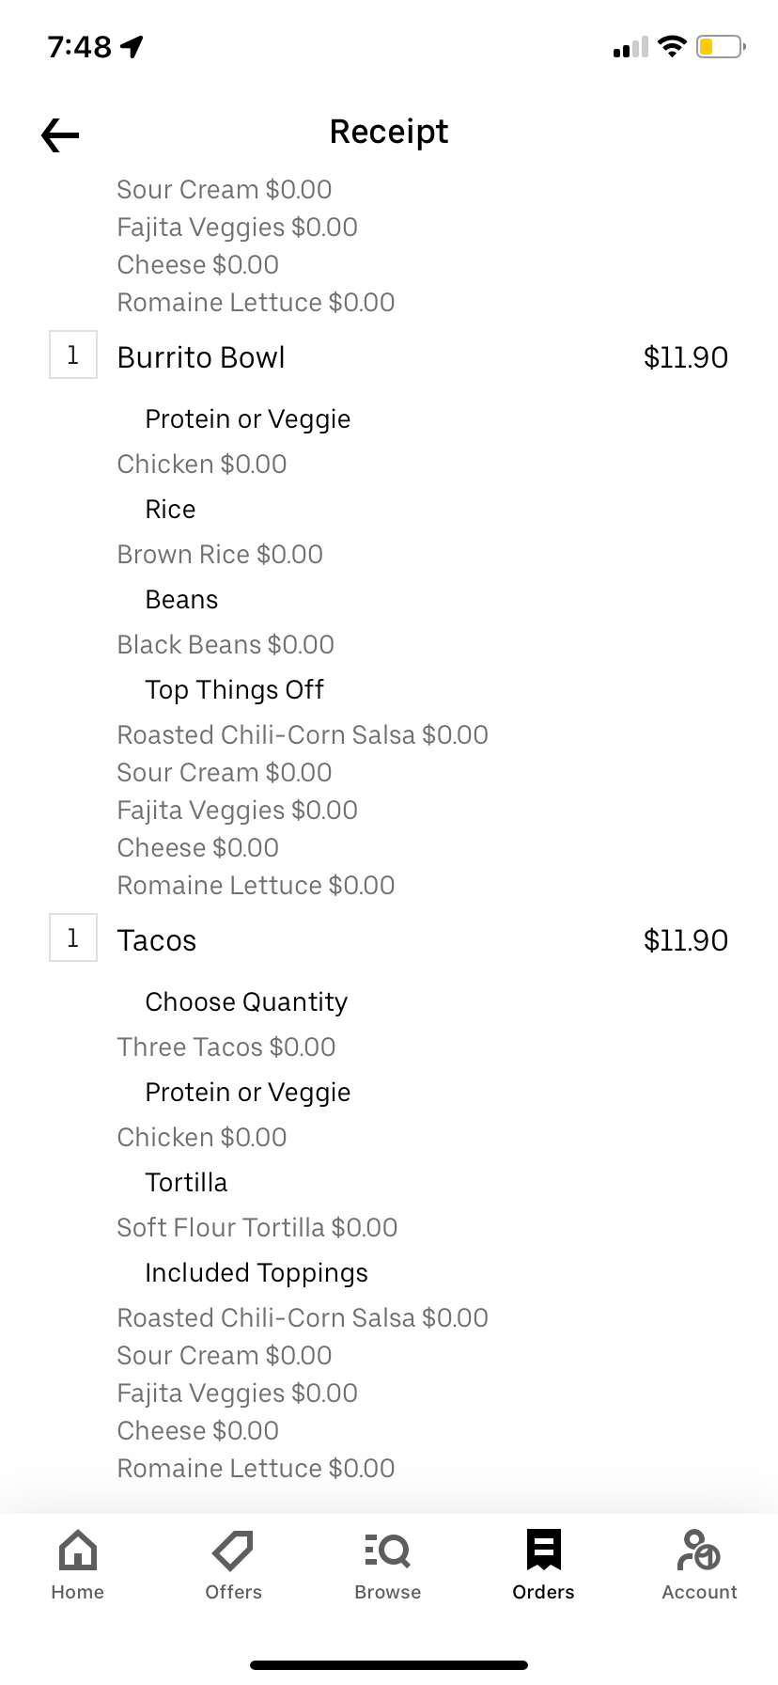Tap the battery status icon
The image size is (778, 1685).
click(x=720, y=46)
